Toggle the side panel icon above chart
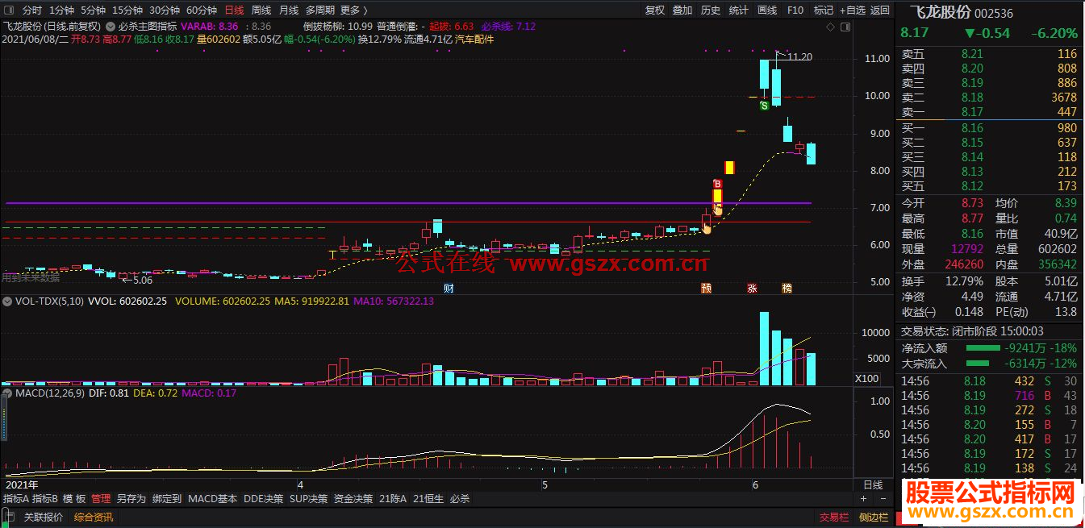 tap(845, 27)
